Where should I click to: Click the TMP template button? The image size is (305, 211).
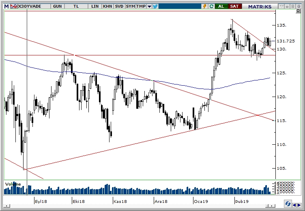pyautogui.click(x=141, y=6)
